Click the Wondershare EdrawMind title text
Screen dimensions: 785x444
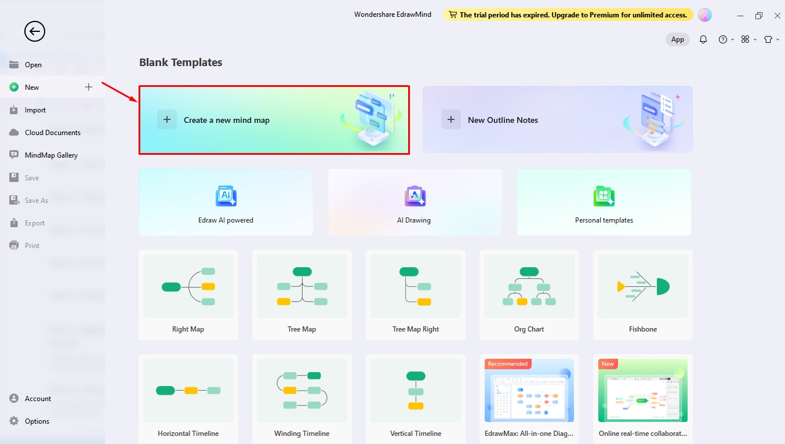tap(393, 14)
